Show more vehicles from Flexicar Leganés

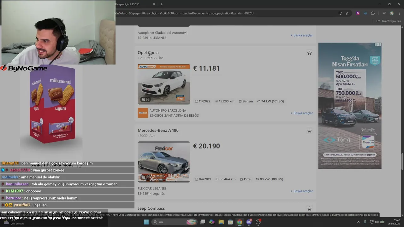click(x=302, y=191)
